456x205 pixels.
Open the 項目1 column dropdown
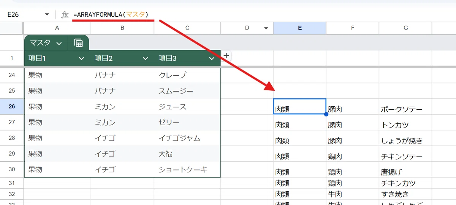81,58
